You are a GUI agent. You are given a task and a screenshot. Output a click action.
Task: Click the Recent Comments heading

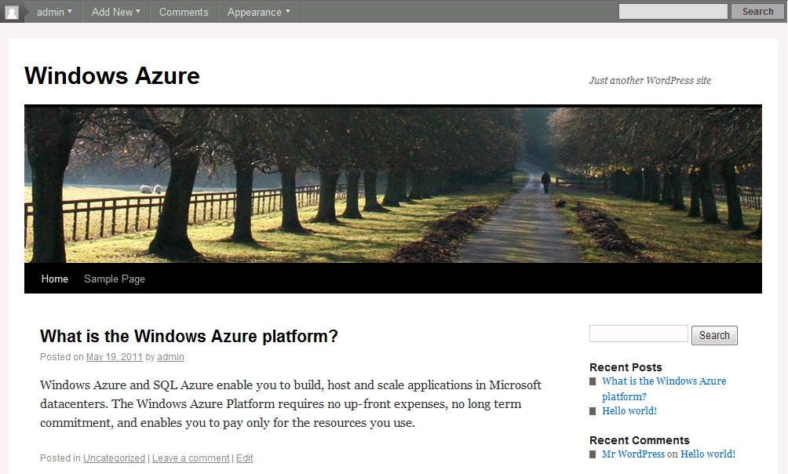click(639, 440)
